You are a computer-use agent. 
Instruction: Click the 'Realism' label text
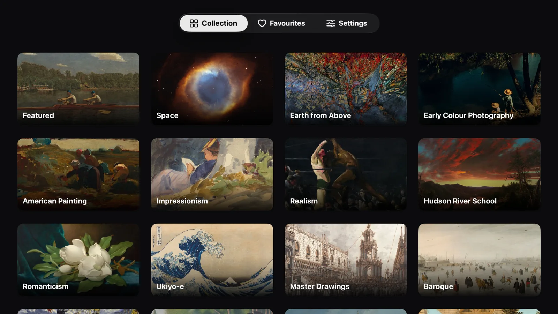(304, 201)
